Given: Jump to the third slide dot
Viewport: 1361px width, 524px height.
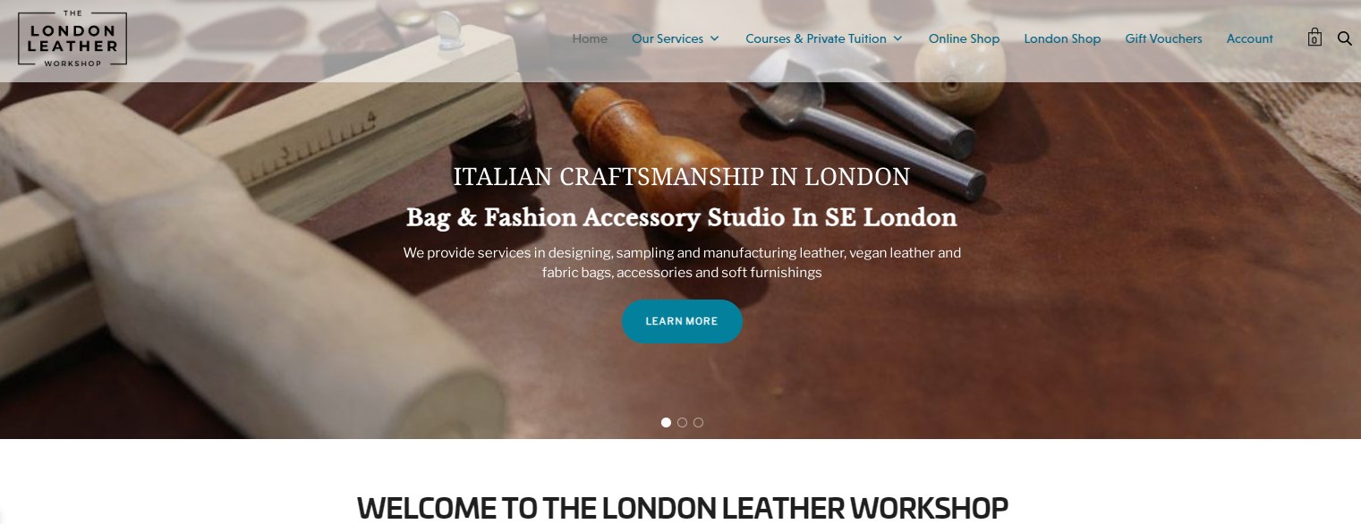Looking at the screenshot, I should (x=698, y=422).
